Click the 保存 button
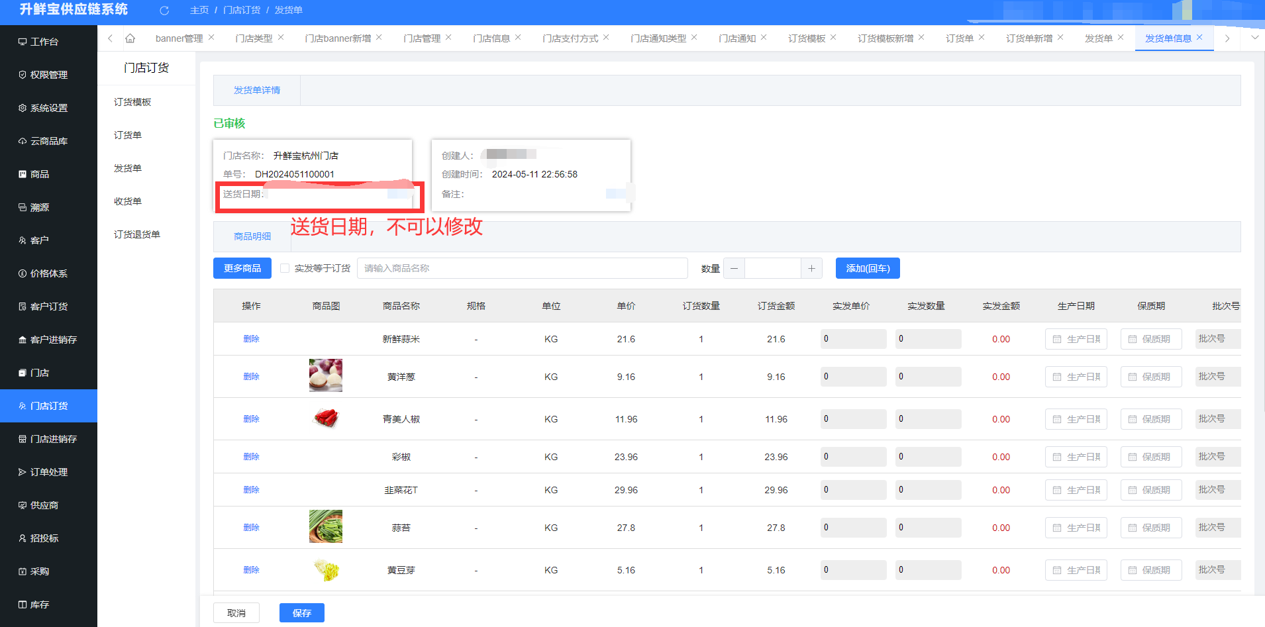Viewport: 1265px width, 627px height. [302, 613]
